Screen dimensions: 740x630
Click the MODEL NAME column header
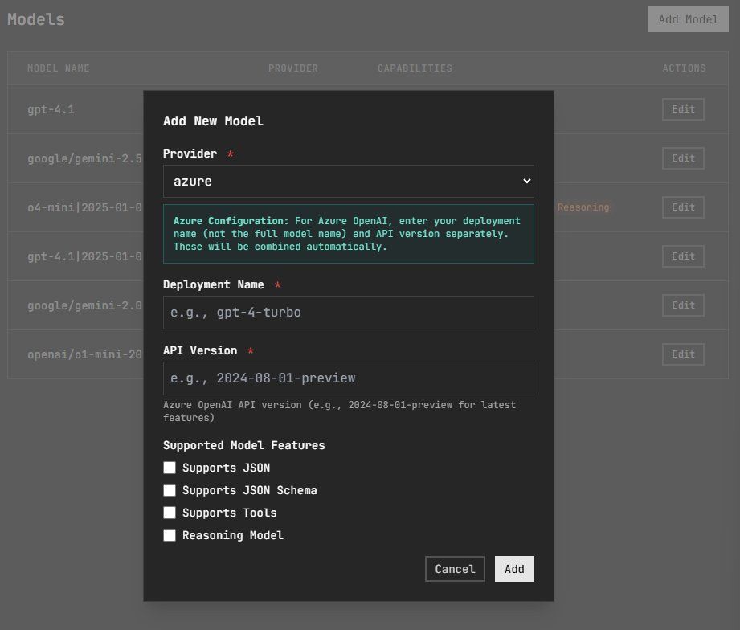pyautogui.click(x=59, y=68)
